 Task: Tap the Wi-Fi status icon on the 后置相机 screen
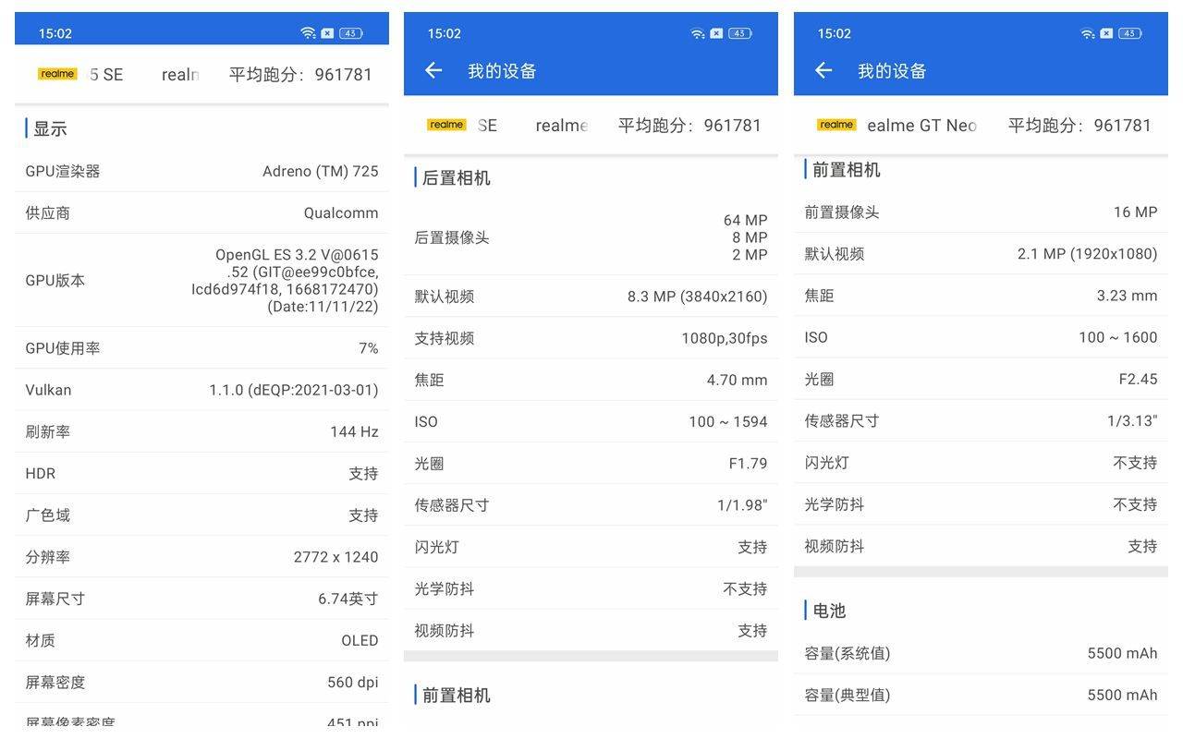(x=698, y=33)
